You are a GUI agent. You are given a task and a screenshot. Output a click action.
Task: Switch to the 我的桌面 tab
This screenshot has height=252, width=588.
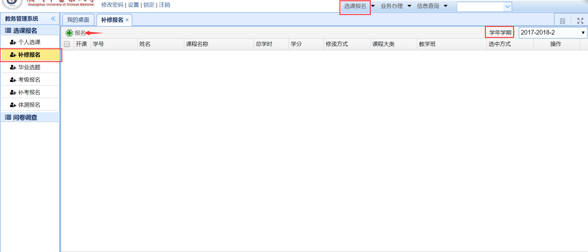coord(78,20)
